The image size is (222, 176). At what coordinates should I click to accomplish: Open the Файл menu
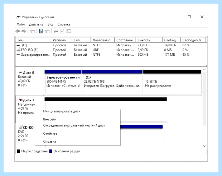pos(21,24)
